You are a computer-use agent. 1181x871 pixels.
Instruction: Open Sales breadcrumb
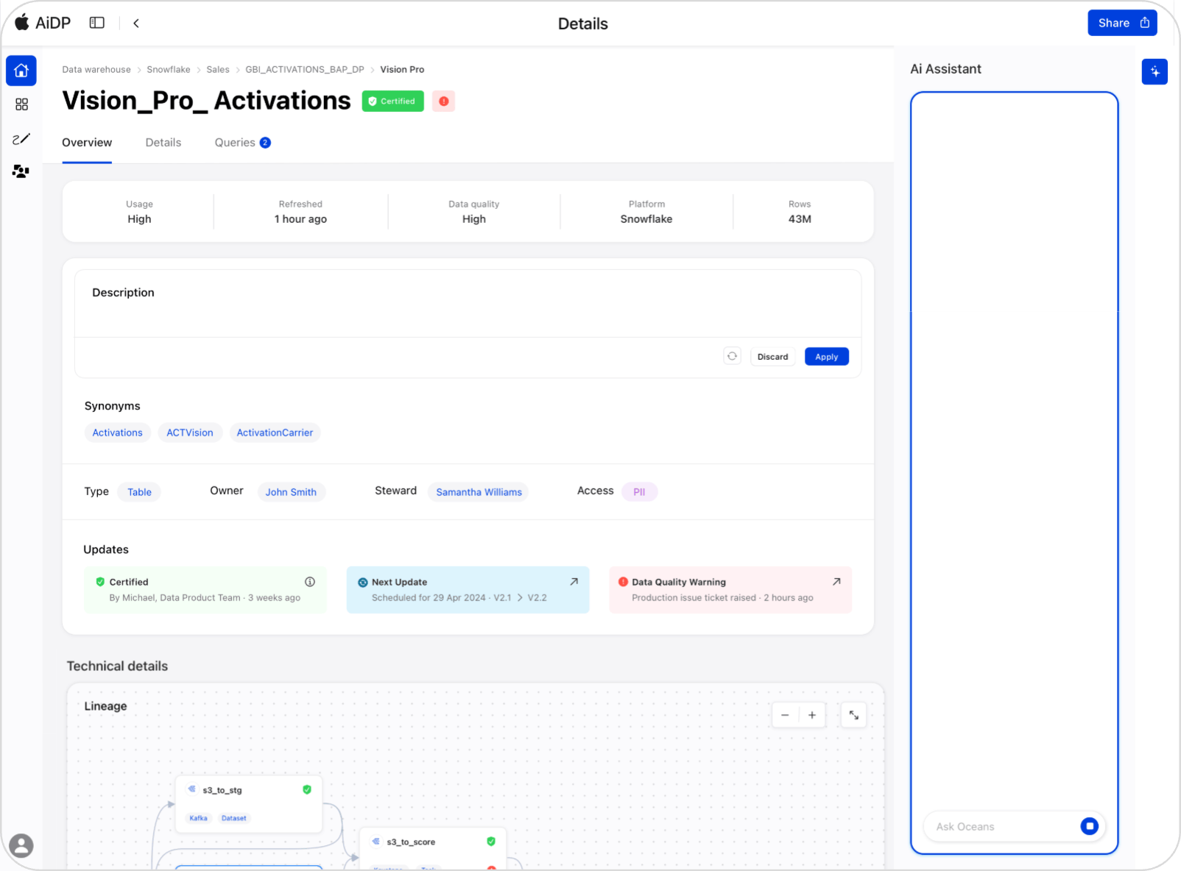point(218,69)
